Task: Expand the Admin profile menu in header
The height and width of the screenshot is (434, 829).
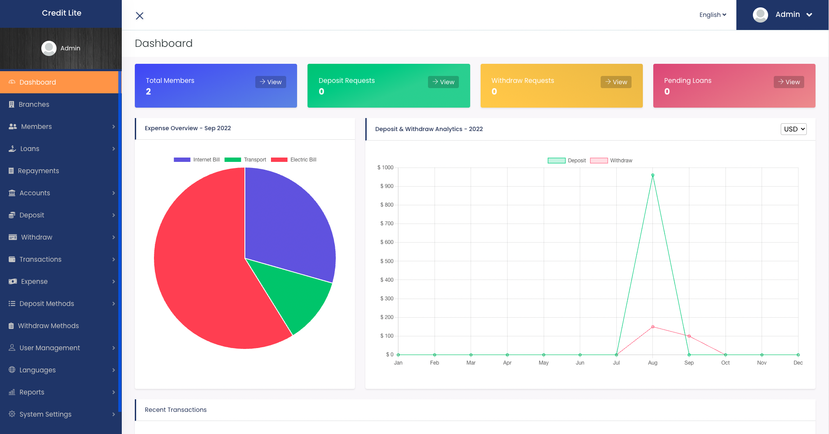Action: tap(782, 15)
